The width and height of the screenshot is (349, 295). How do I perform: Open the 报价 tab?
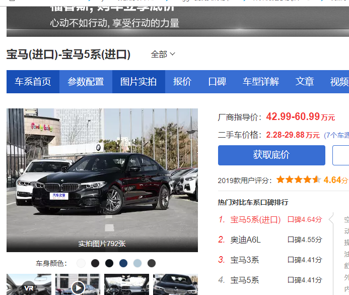click(182, 82)
